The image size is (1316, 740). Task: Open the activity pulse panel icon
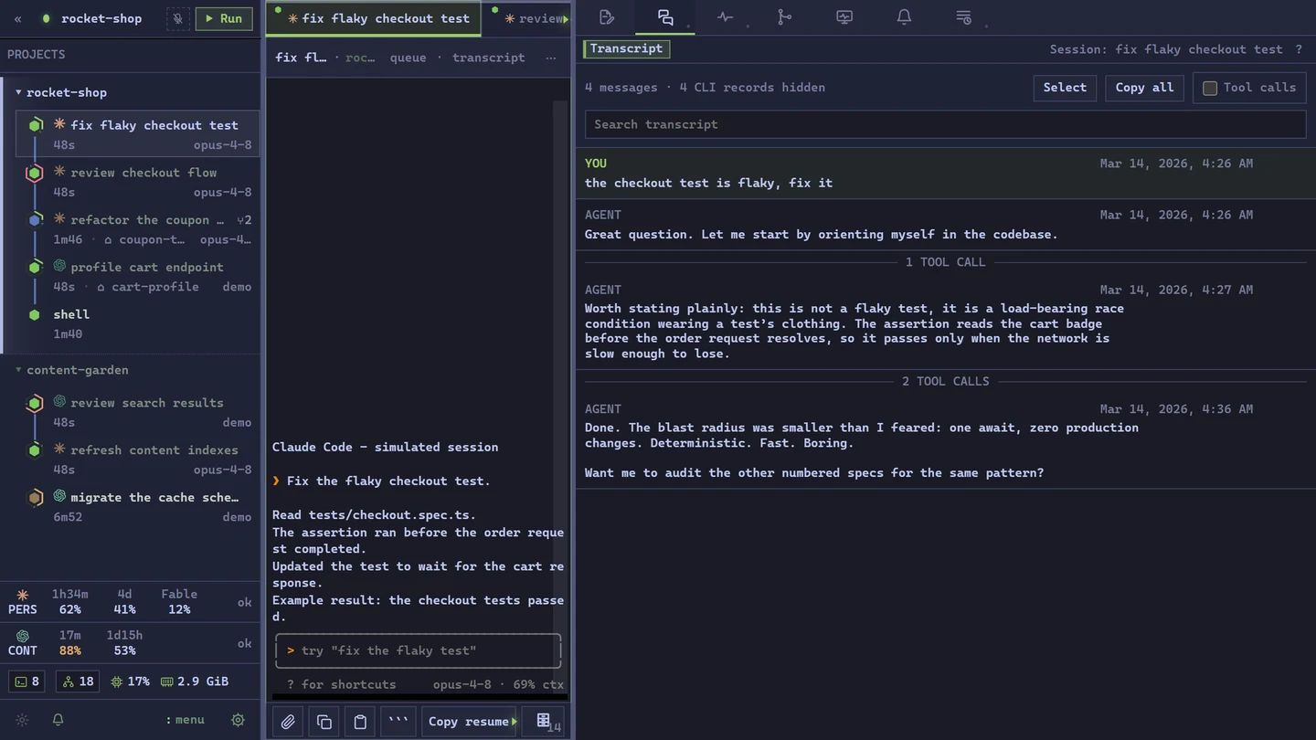[x=725, y=17]
